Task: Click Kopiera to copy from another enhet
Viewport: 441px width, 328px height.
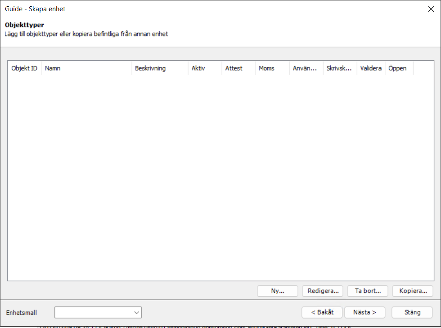Action: point(412,291)
